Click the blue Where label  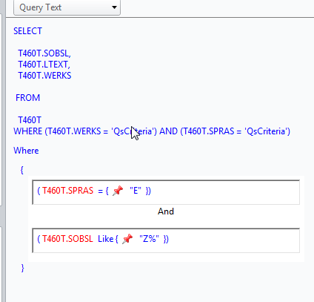point(26,151)
